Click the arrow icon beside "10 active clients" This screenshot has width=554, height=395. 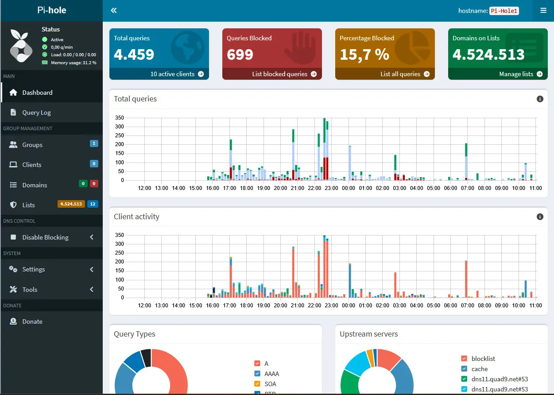[x=201, y=74]
